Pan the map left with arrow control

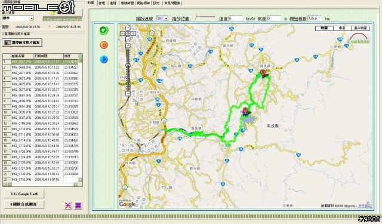click(122, 33)
